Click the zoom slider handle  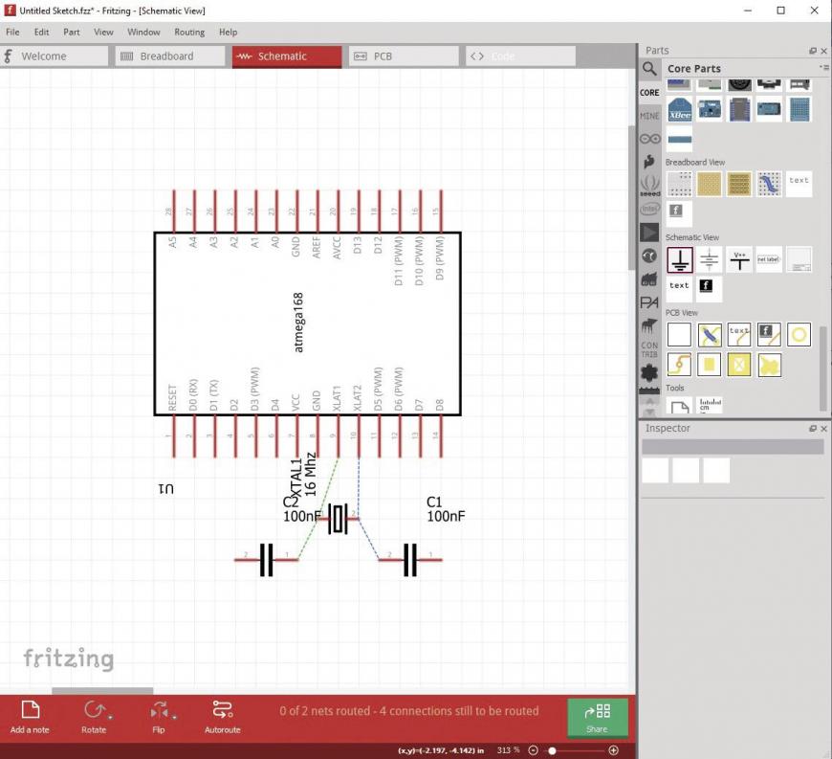pyautogui.click(x=553, y=750)
